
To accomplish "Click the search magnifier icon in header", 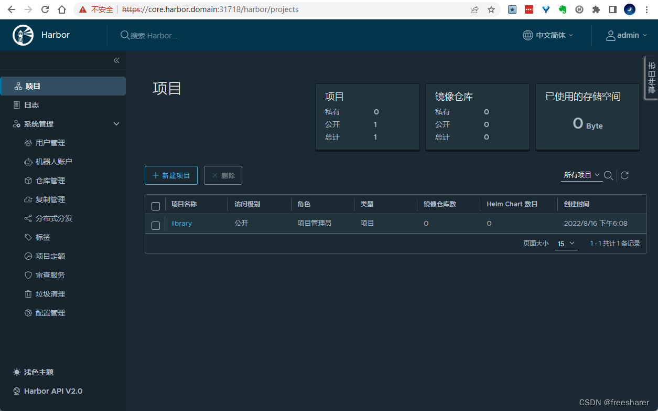I will [125, 35].
